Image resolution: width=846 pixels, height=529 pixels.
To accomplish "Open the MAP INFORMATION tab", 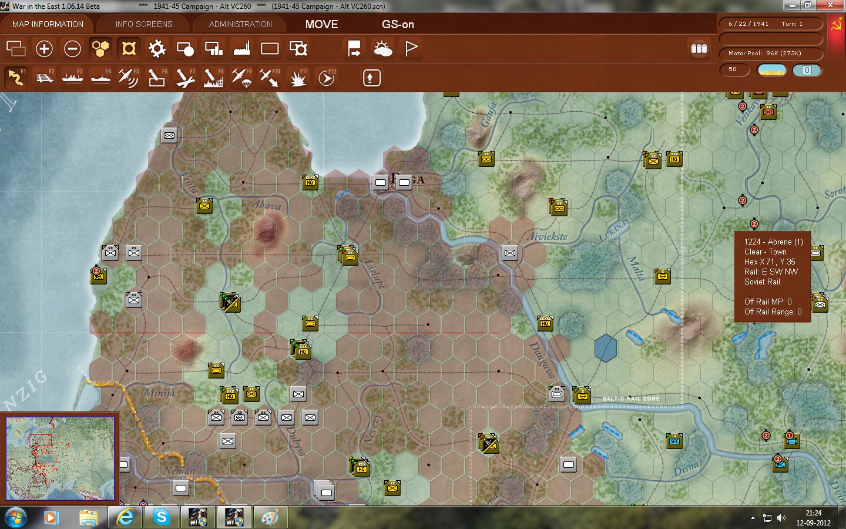I will pos(48,24).
